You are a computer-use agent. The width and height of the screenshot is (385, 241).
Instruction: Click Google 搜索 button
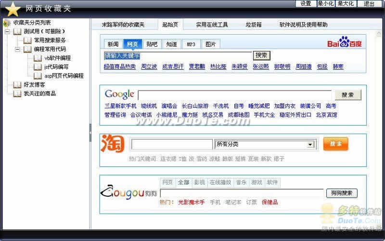(x=348, y=95)
